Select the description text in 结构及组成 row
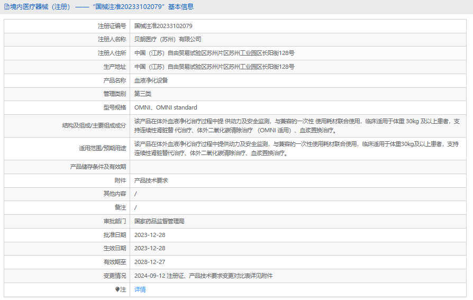Screen dimensions: 473x300 click(x=297, y=126)
